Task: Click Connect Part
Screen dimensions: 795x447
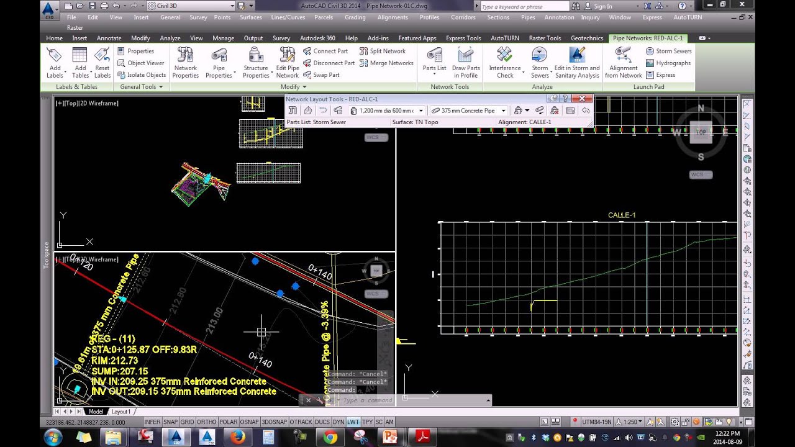Action: pyautogui.click(x=325, y=51)
